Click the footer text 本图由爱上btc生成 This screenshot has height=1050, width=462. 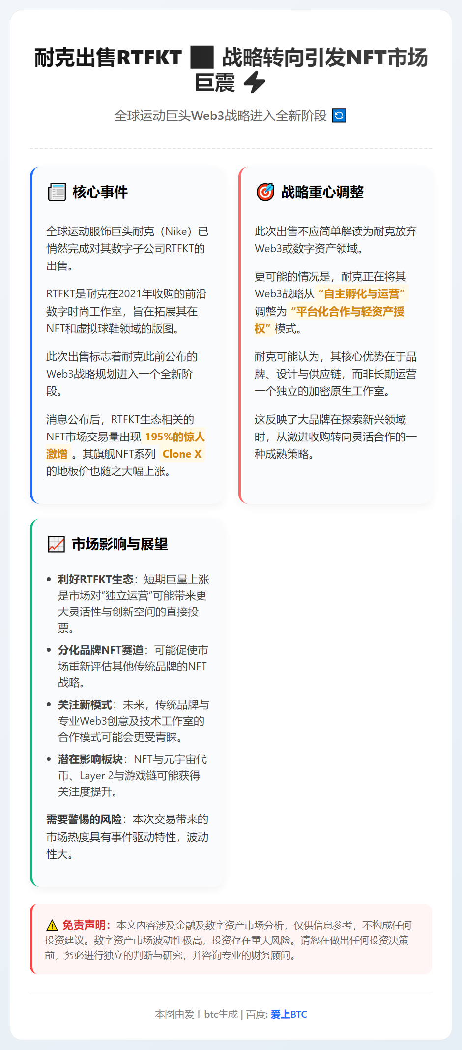pos(196,1014)
